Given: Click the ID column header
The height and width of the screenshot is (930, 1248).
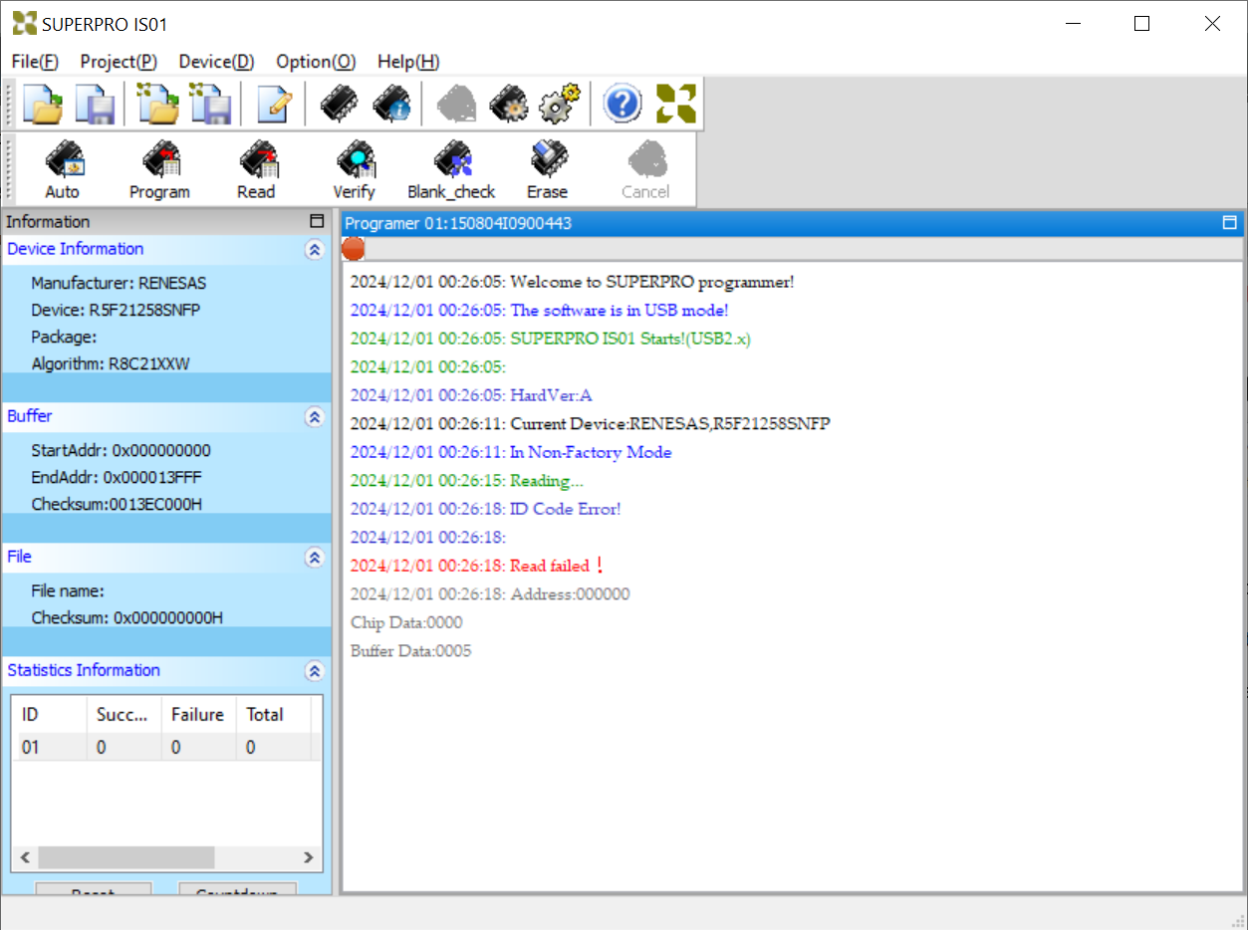Looking at the screenshot, I should tap(49, 714).
